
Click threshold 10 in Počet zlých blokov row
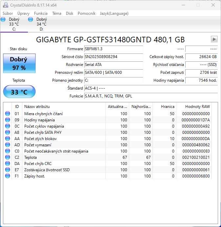click(x=172, y=139)
